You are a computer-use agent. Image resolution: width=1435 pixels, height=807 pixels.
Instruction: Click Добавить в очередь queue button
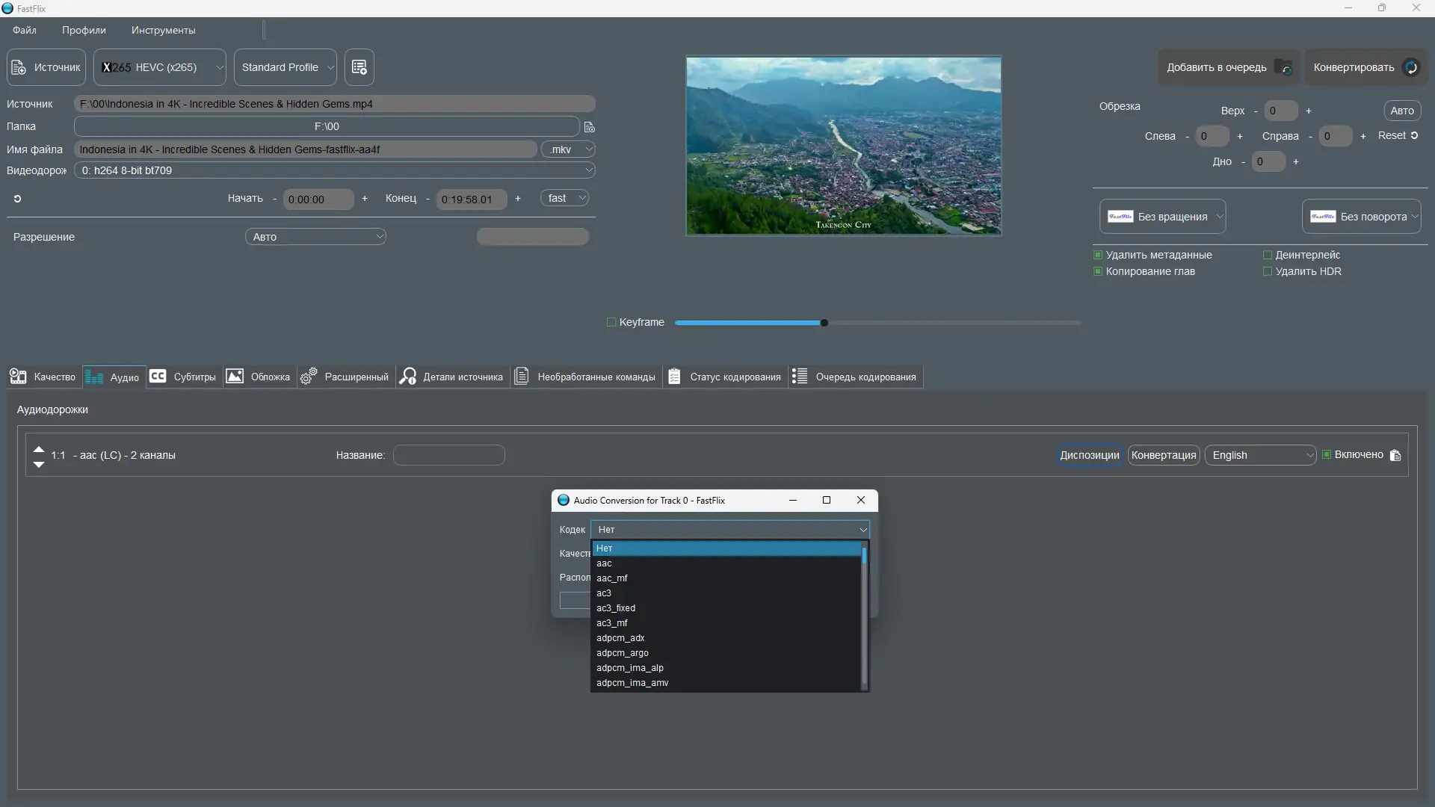[x=1228, y=67]
